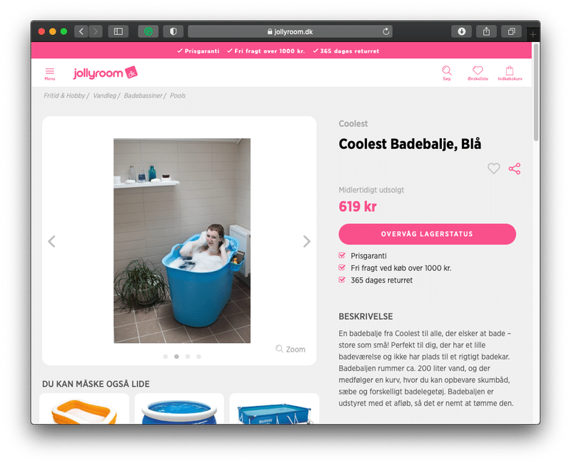The width and height of the screenshot is (571, 465).
Task: Open the Indkøbskurv shopping bag icon
Action: [510, 73]
